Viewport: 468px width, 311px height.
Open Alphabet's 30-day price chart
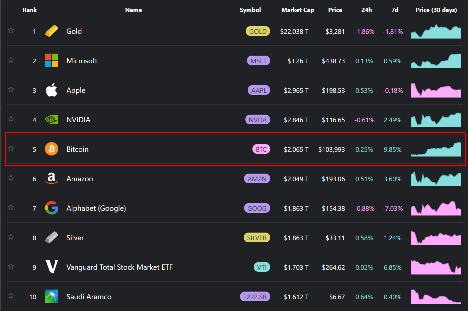(x=436, y=208)
